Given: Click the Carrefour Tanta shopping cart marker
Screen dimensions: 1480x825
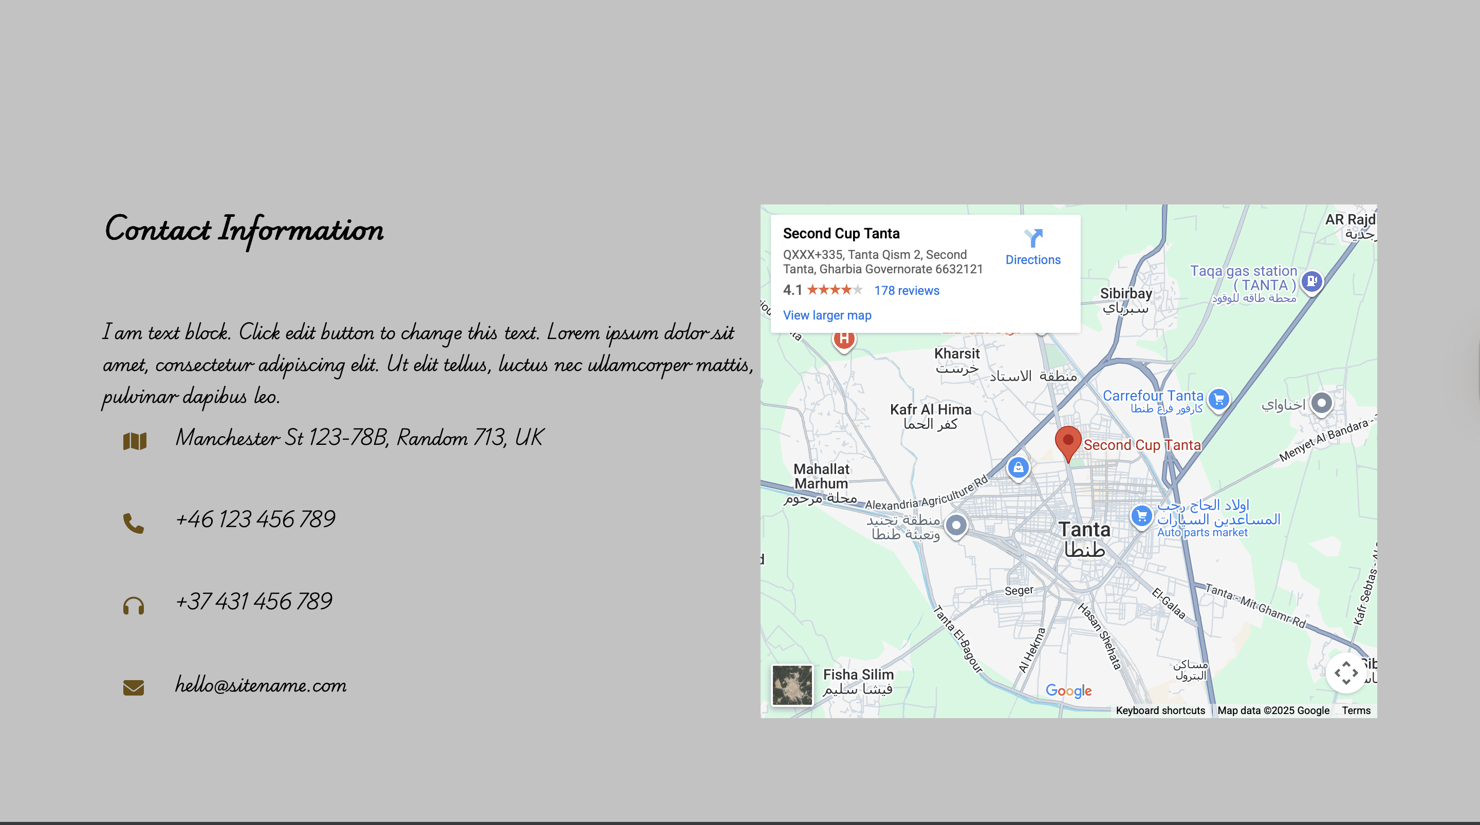Looking at the screenshot, I should click(x=1218, y=399).
